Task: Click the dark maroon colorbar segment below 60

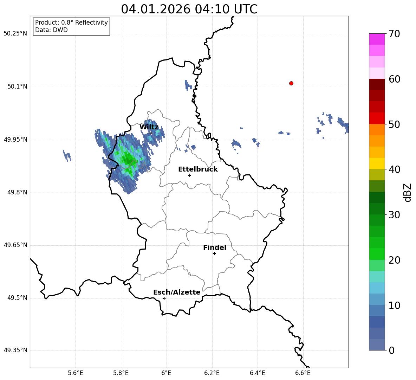Action: click(x=377, y=84)
